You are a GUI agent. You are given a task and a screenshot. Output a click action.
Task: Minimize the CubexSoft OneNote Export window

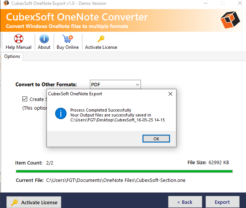(206, 3)
